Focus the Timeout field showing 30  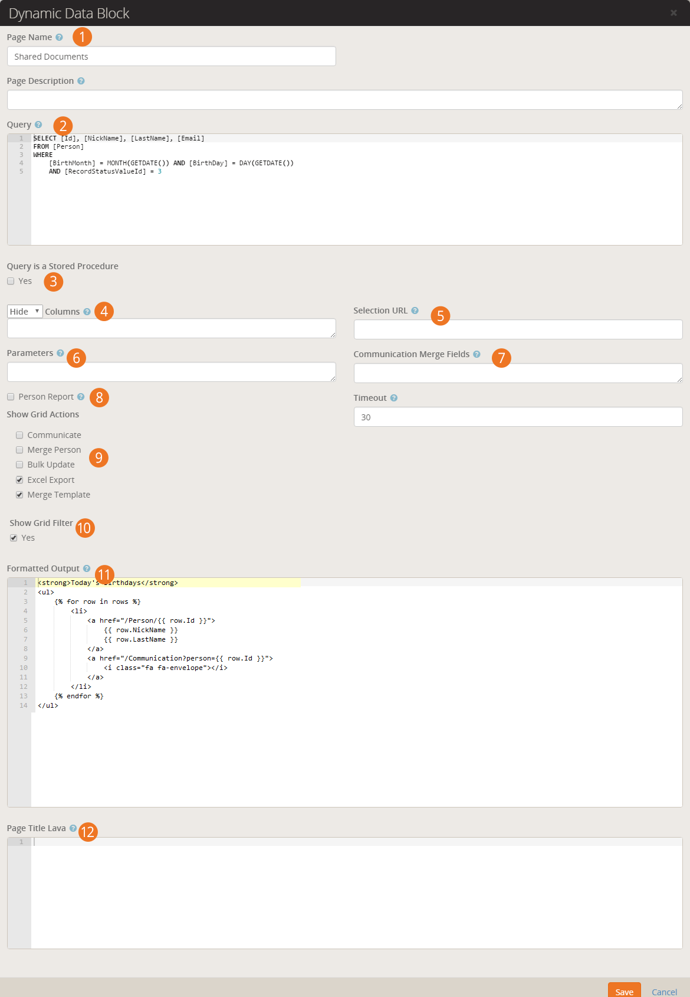(x=518, y=417)
